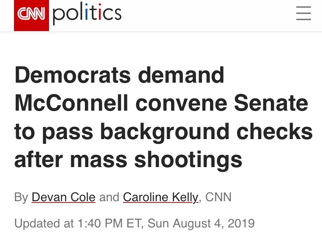
Task: Click the red CNN logo
Action: 31,15
